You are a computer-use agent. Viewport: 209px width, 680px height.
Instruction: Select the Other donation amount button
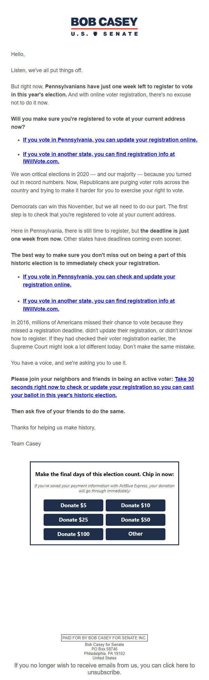coord(135,534)
